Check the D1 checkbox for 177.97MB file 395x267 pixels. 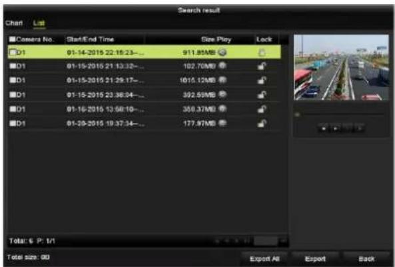(13, 123)
